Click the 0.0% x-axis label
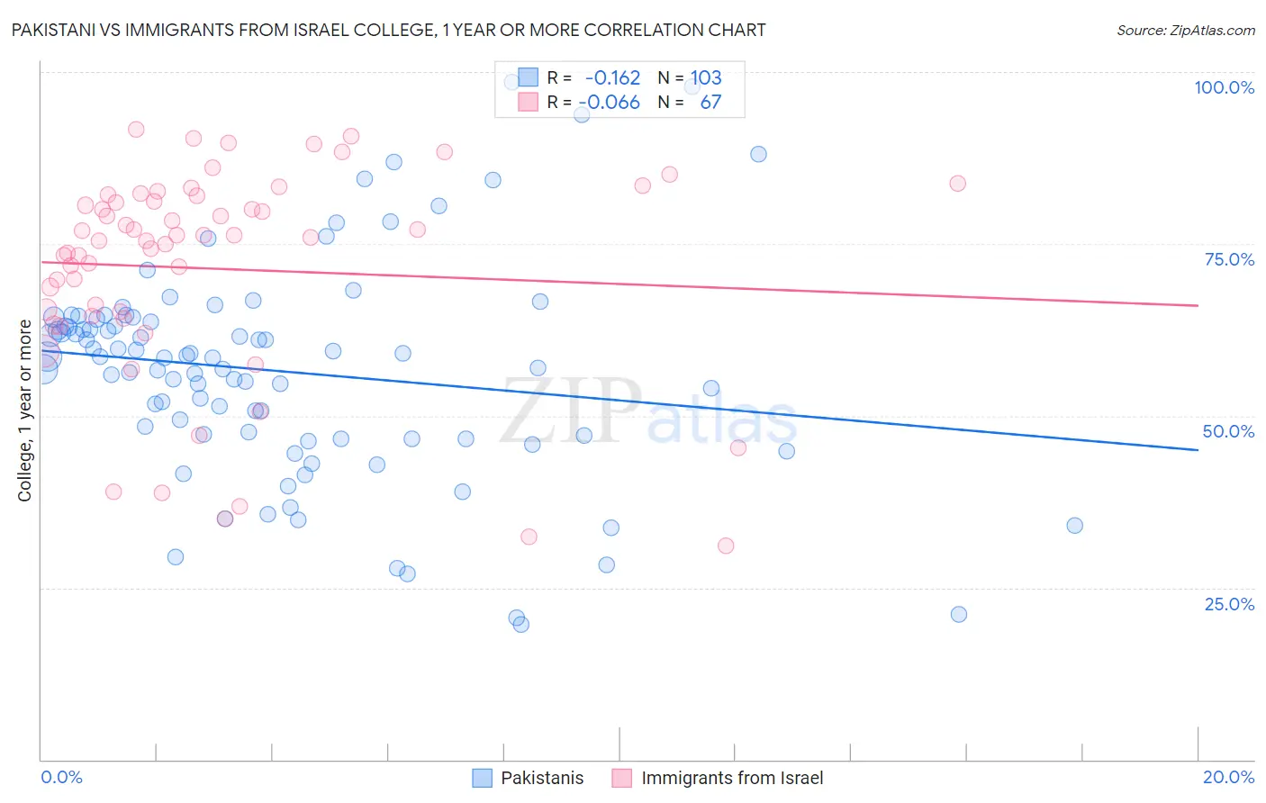 [62, 777]
